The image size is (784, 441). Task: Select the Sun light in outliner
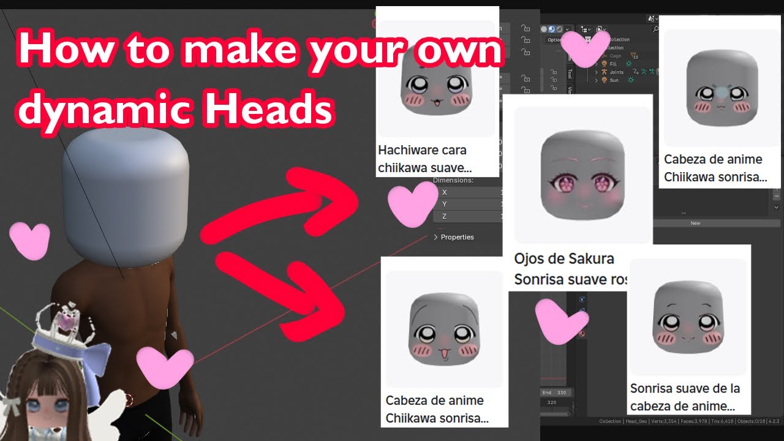[614, 80]
